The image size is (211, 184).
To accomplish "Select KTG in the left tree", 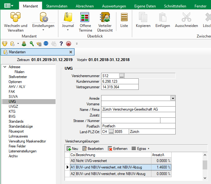I will [x=12, y=112].
